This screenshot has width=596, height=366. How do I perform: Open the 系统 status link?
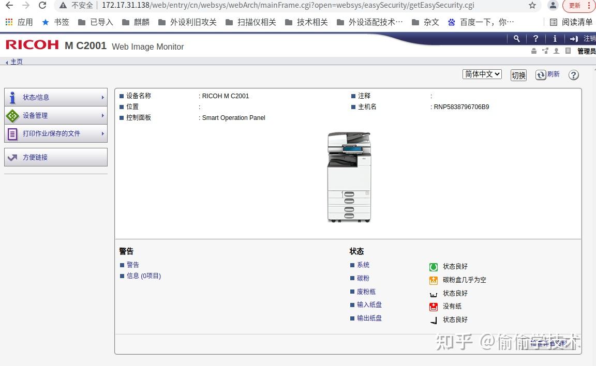click(363, 265)
